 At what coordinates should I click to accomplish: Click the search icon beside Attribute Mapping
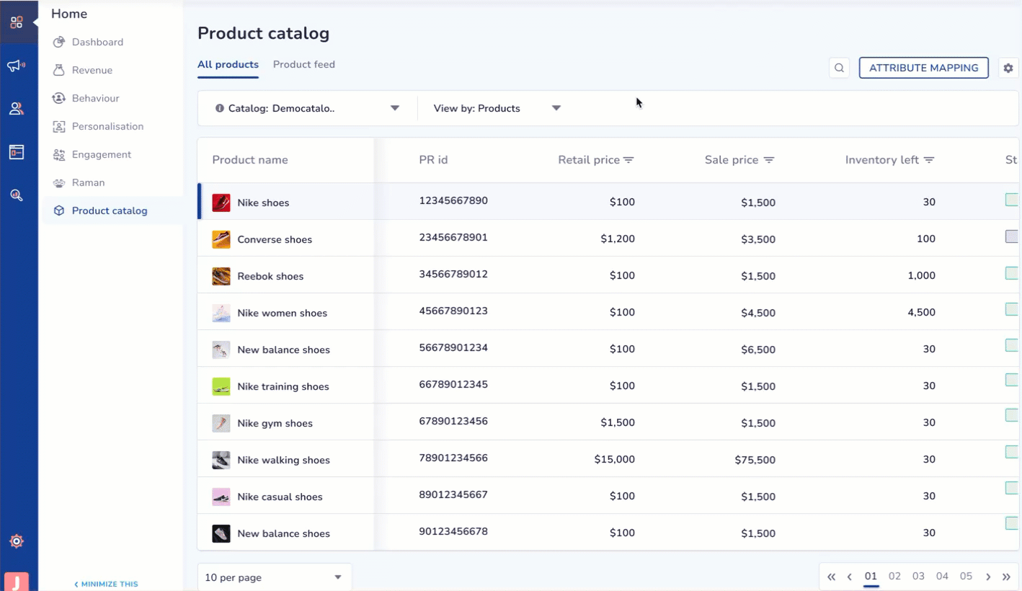coord(839,68)
